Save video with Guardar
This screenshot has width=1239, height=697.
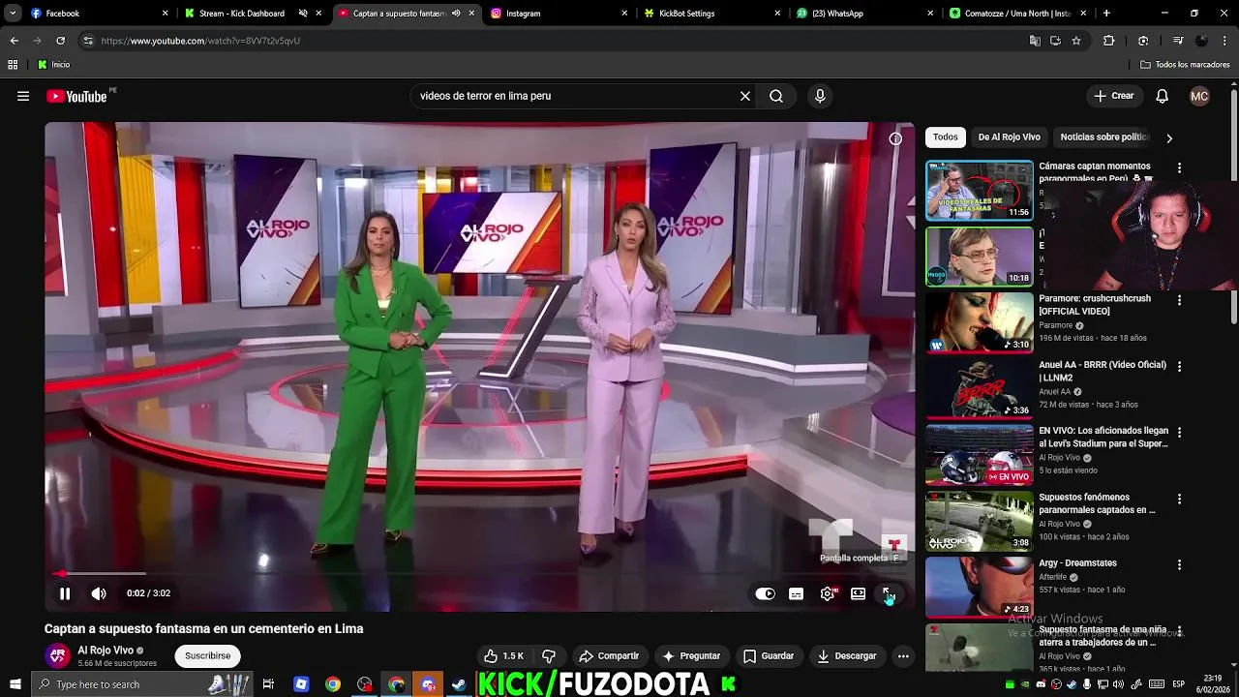(769, 655)
